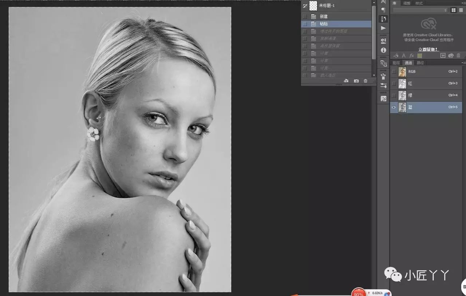Viewport: 466px width, 296px height.
Task: Click the 未标题-1 snapshot thumbnail
Action: coord(313,6)
